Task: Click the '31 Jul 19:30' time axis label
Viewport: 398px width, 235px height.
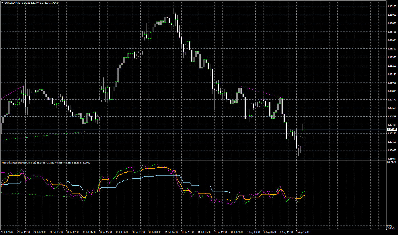Action: (x=220, y=232)
